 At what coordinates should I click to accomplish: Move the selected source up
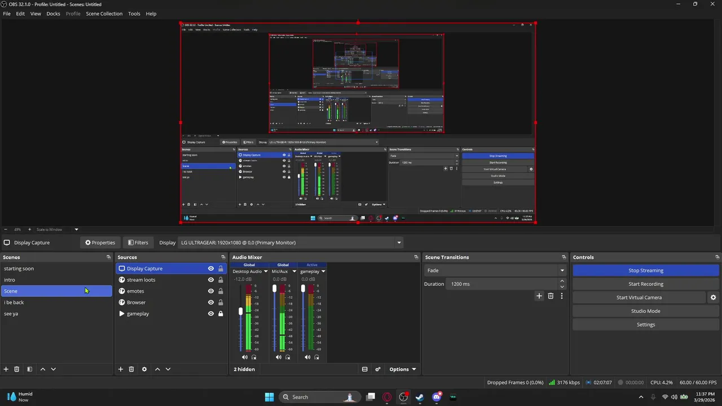157,369
